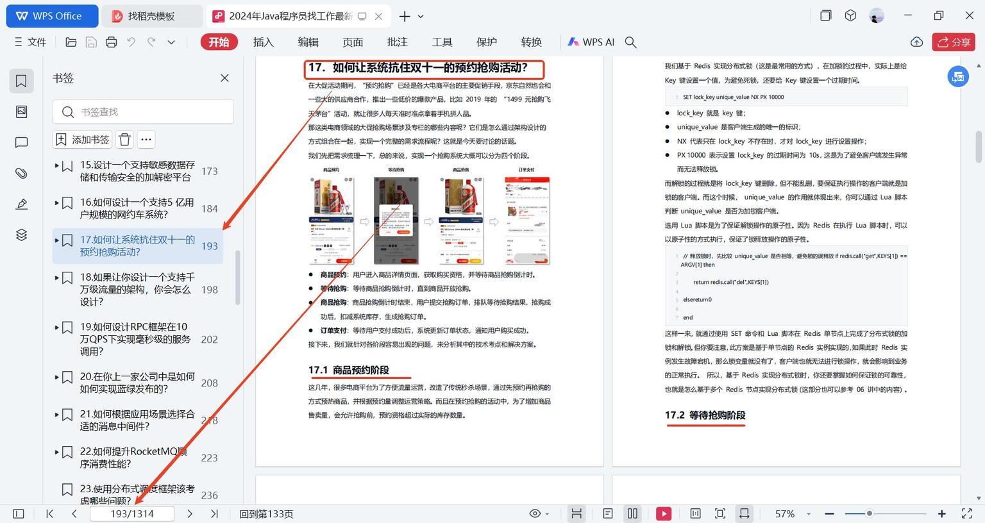Close the bookmarks panel
The image size is (985, 523).
[x=224, y=78]
